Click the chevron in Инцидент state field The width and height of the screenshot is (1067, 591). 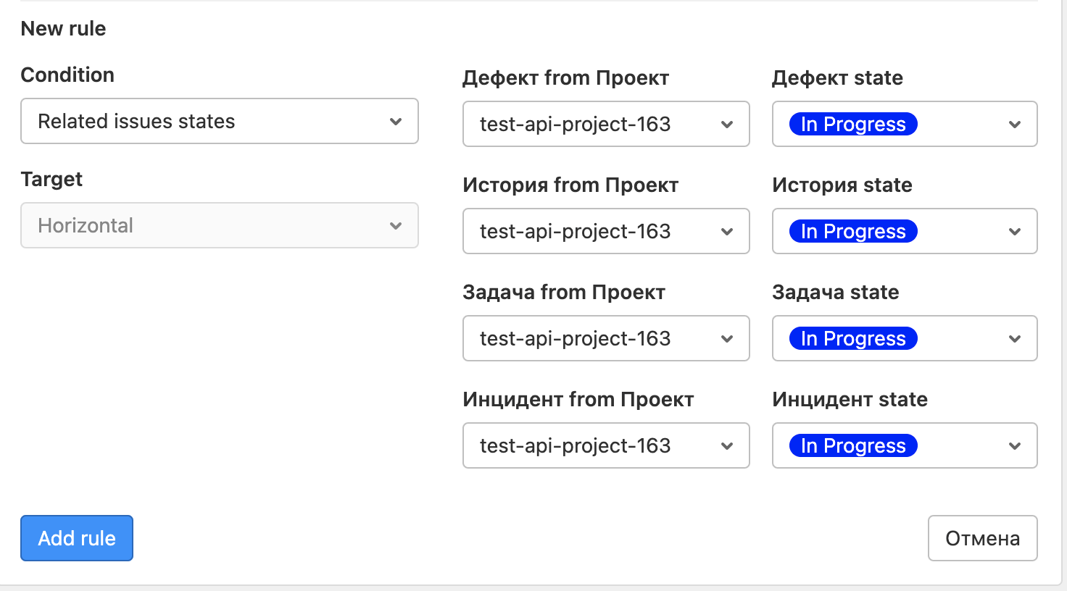tap(1015, 446)
